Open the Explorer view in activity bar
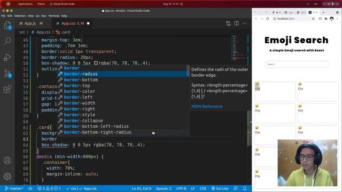Image resolution: width=342 pixels, height=192 pixels. tap(7, 26)
